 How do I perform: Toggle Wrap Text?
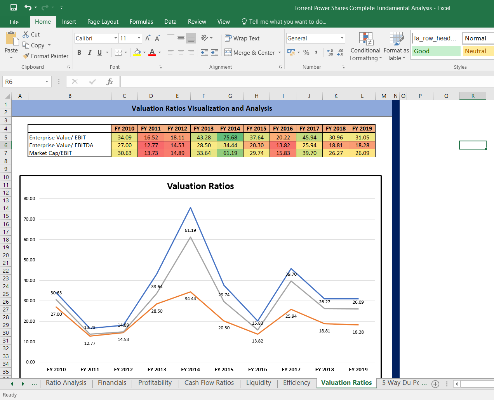tap(242, 38)
